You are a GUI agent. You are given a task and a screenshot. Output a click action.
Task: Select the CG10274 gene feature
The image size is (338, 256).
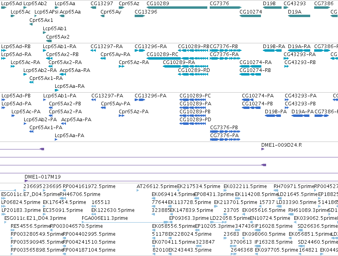pyautogui.click(x=250, y=16)
